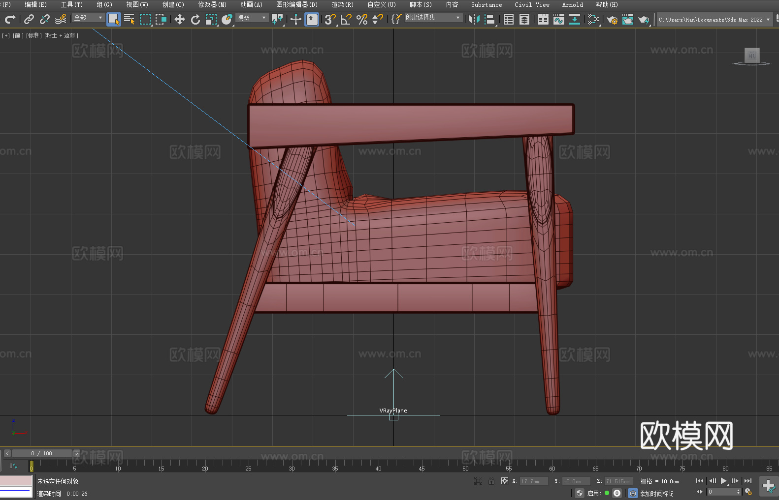This screenshot has width=779, height=500.
Task: Click the Go to Start playback button
Action: [700, 481]
